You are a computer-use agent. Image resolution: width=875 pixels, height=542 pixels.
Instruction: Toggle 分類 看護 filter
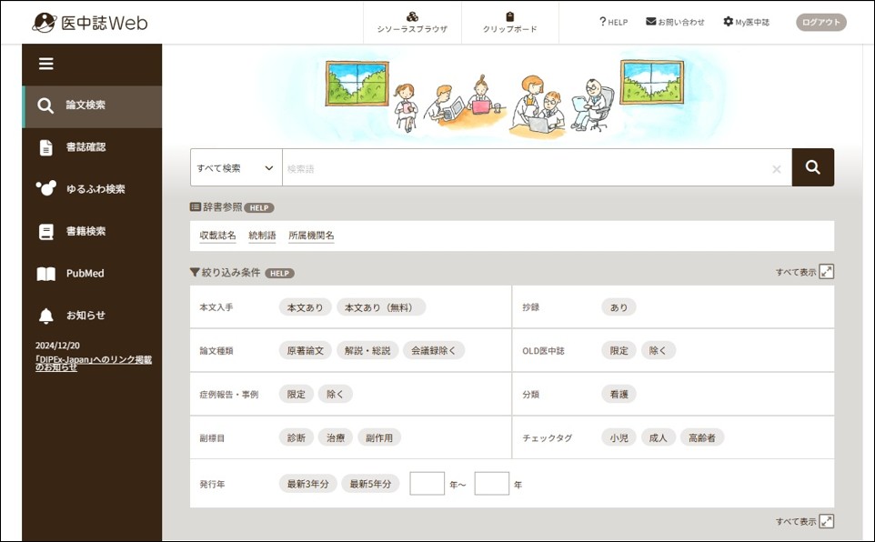[x=619, y=394]
